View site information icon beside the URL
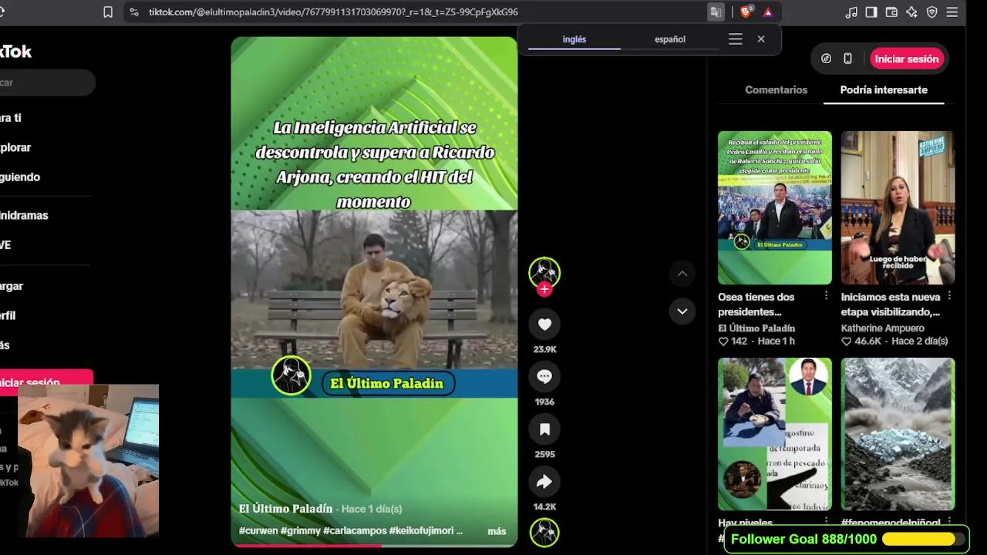Screen dimensions: 987x555 pos(134,12)
